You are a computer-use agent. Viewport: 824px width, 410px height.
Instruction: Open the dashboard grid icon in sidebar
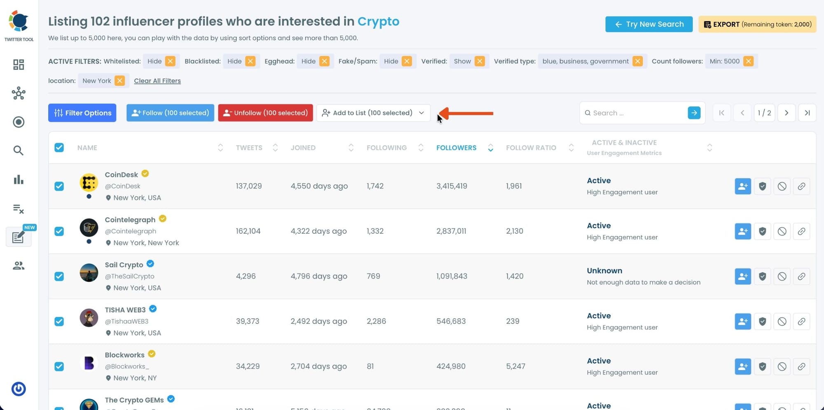tap(19, 65)
